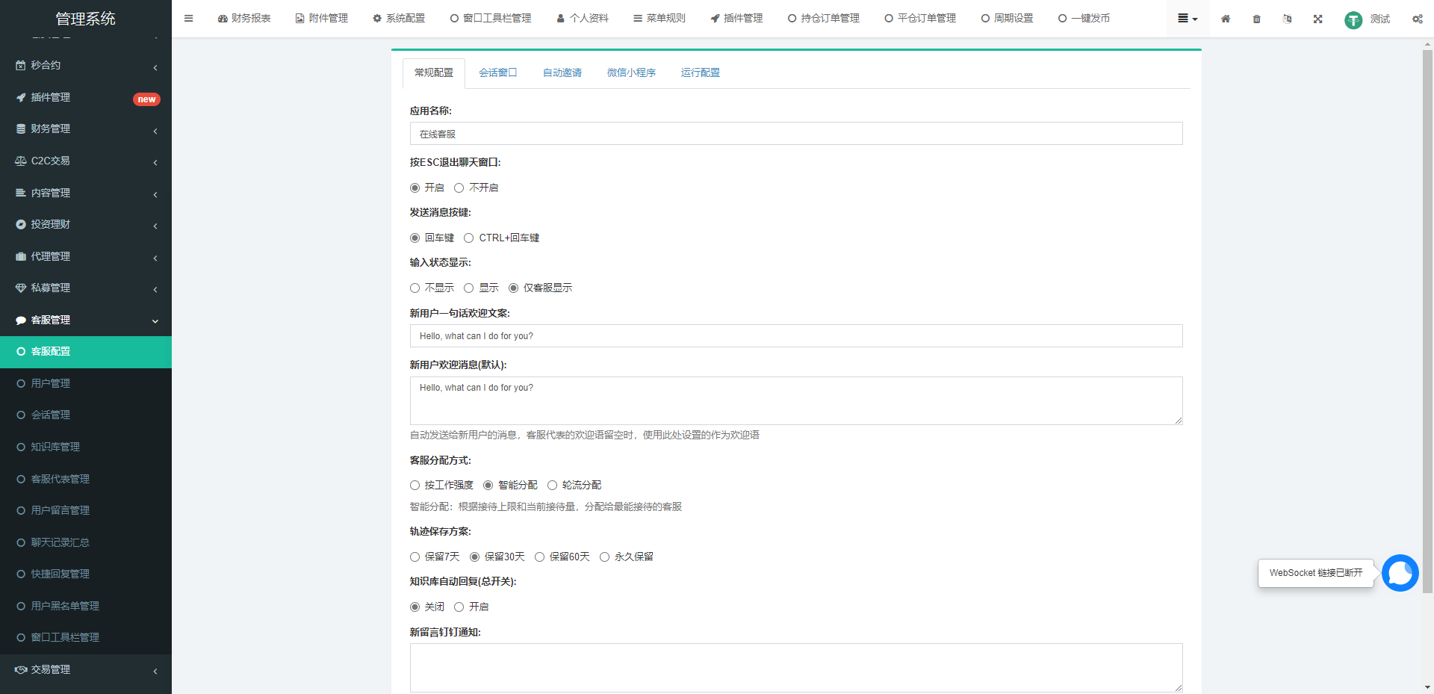
Task: Select 不显示 for input status display
Action: click(x=415, y=288)
